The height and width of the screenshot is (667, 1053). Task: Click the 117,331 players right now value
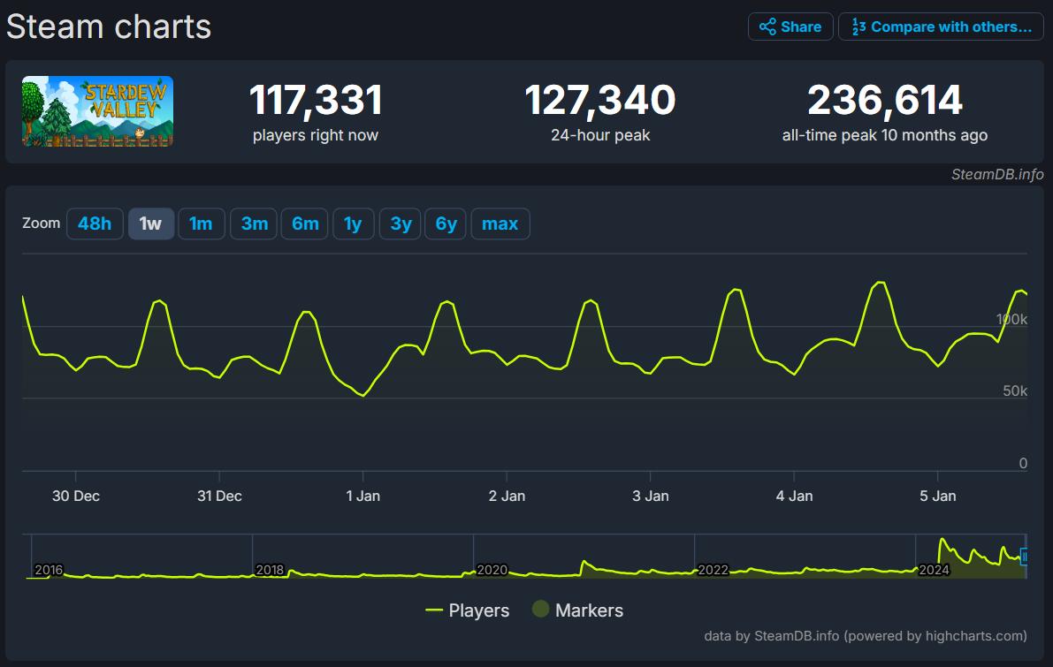pyautogui.click(x=316, y=100)
